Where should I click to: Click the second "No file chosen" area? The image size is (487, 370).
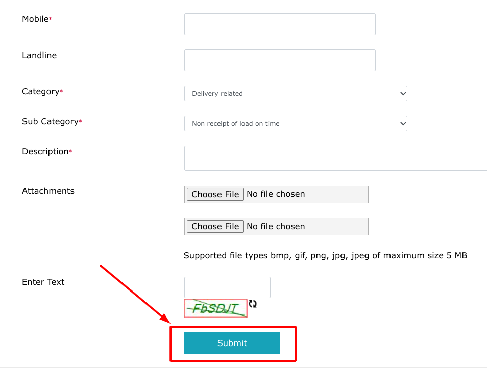(276, 226)
